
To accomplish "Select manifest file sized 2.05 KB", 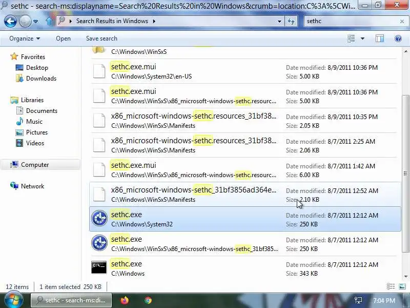I will coord(245,121).
